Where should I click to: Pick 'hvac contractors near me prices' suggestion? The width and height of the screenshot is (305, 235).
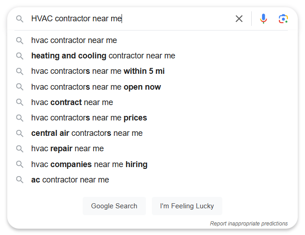[x=152, y=118]
